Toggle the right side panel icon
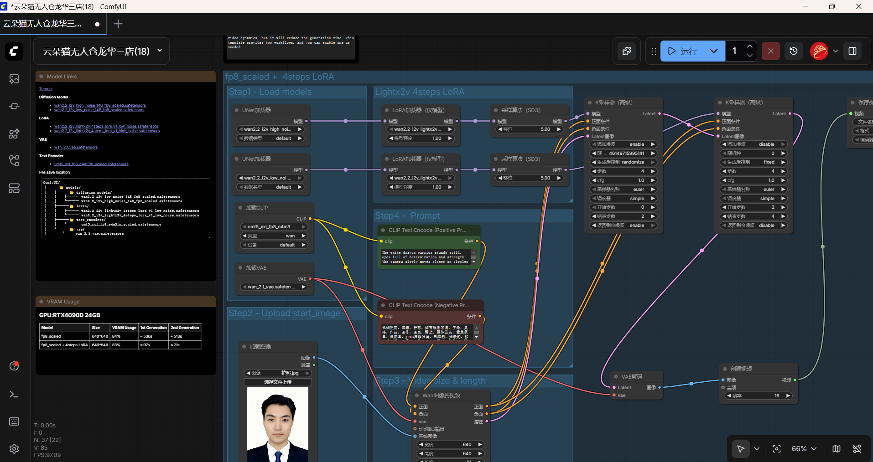The image size is (873, 462). (852, 51)
